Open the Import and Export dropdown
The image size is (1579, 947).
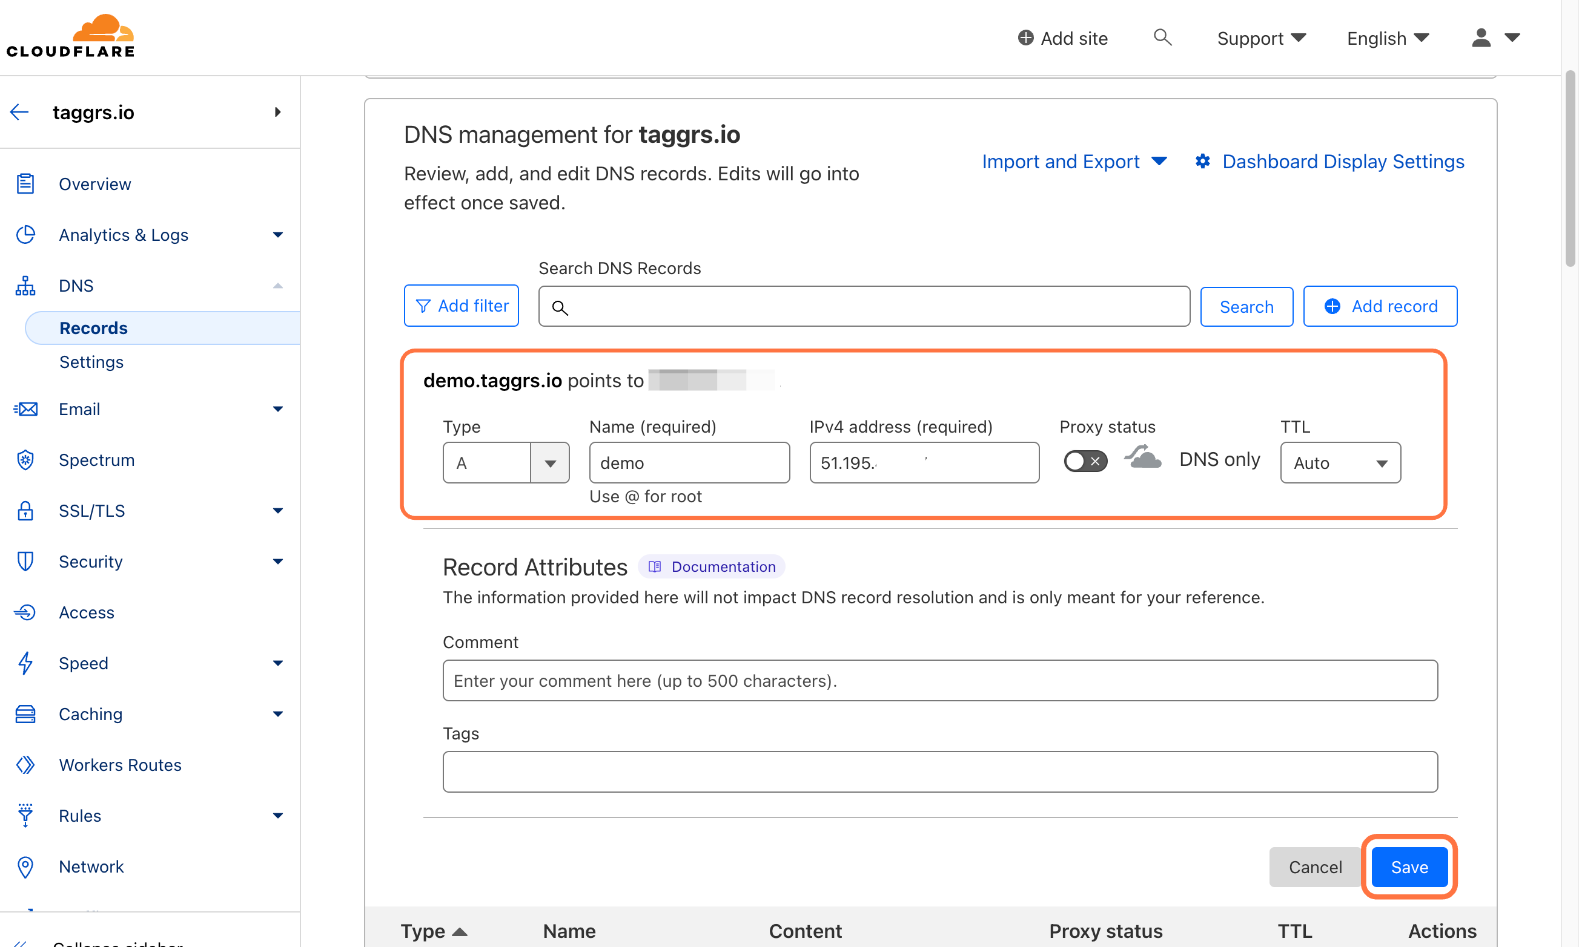pos(1074,162)
